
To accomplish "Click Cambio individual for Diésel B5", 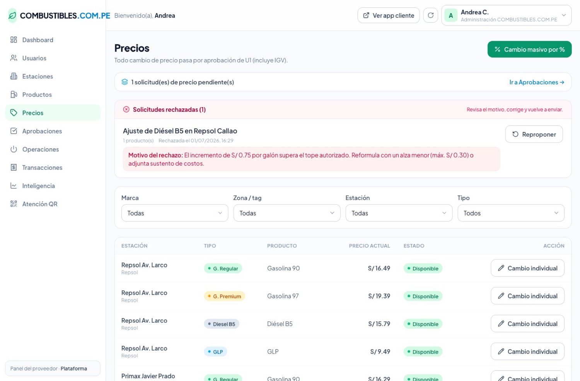I will tap(527, 324).
